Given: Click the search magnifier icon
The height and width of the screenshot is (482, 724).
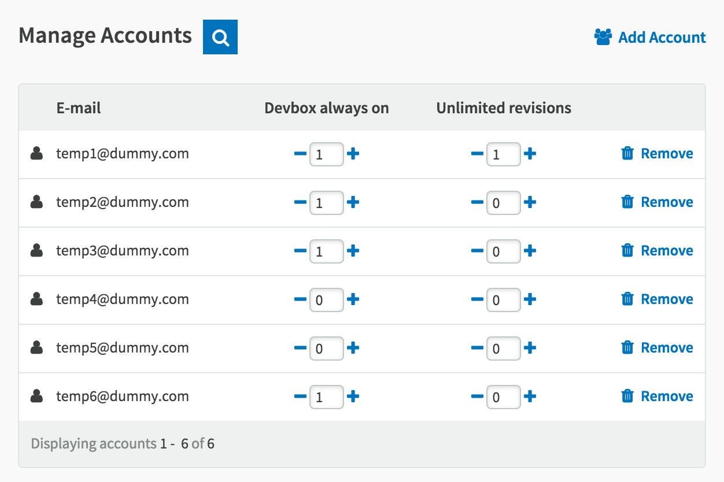Looking at the screenshot, I should (220, 38).
